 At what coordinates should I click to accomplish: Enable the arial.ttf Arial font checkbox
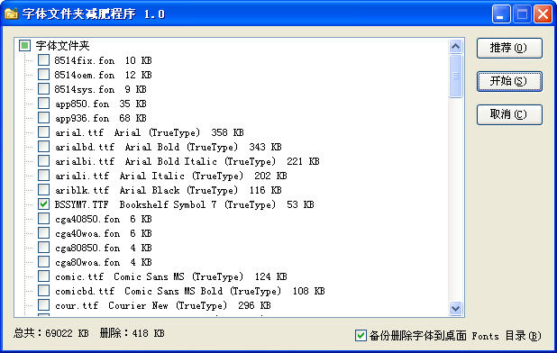[43, 132]
